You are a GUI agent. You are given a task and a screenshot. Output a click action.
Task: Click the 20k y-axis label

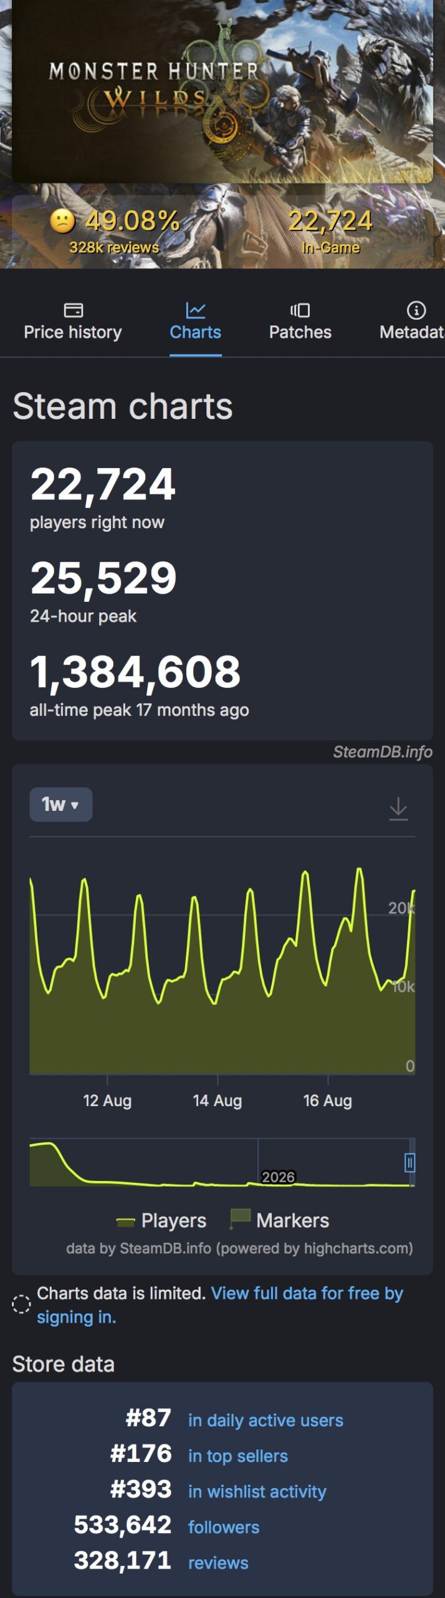coord(401,908)
